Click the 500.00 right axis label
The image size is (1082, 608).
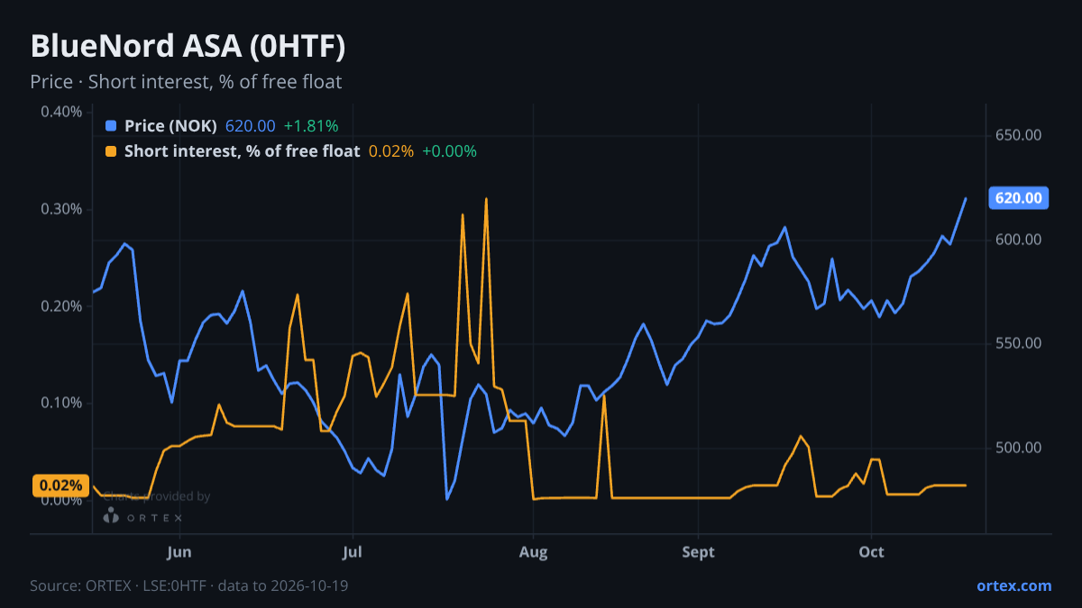[x=1019, y=448]
